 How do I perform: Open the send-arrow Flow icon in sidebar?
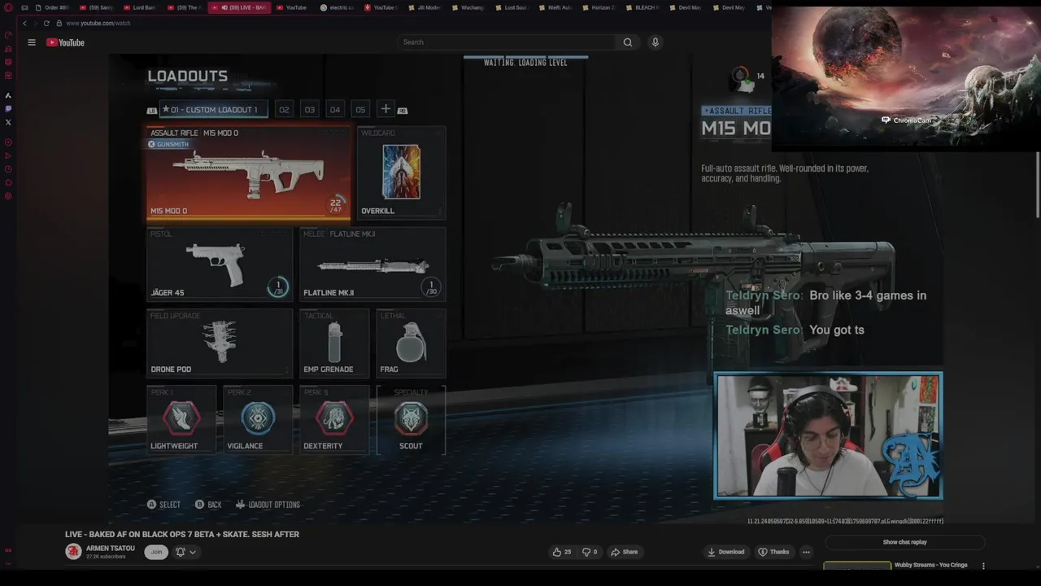8,155
